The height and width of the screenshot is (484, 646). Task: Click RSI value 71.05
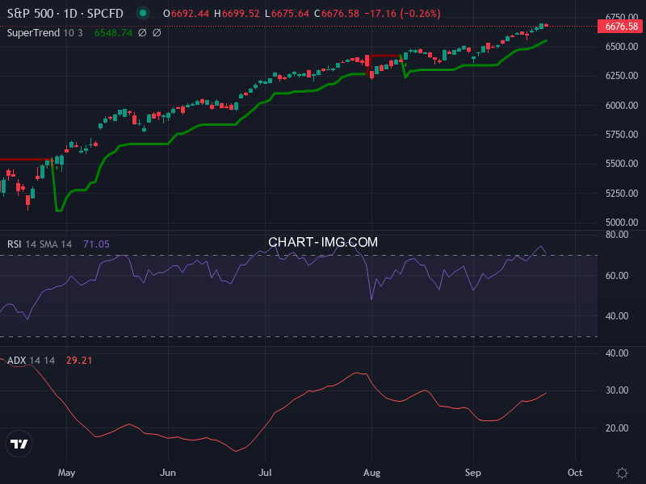pyautogui.click(x=96, y=244)
